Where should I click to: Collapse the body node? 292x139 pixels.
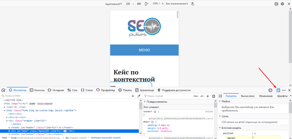click(x=5, y=111)
